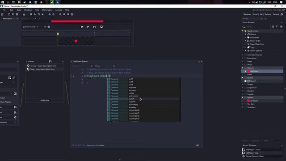Create a new project from toolbar
Screen dimensions: 286x161
[x=9, y=14]
